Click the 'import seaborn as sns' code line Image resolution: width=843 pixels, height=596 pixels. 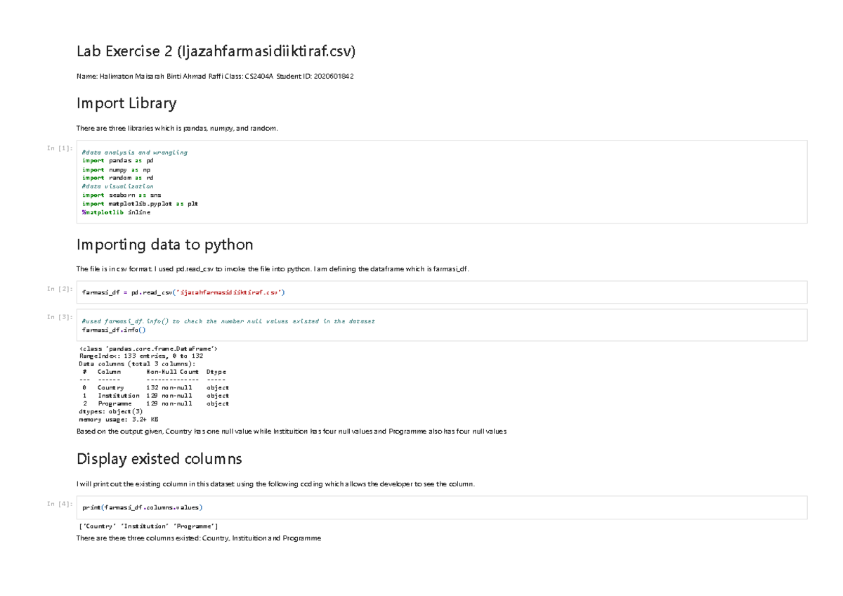coord(122,195)
